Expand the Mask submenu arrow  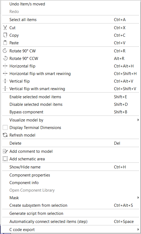coord(138,198)
